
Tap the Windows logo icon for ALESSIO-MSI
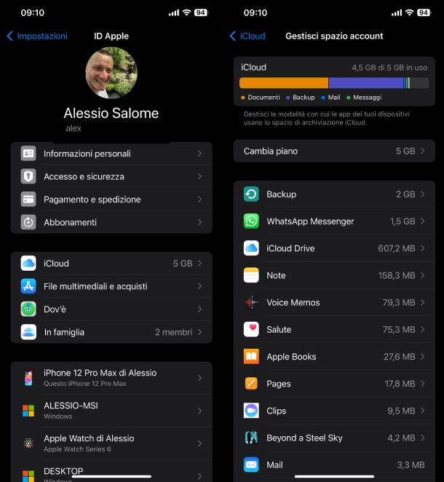click(28, 411)
